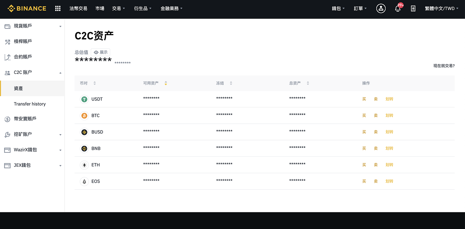Click the JEX wallet card icon

coord(7,165)
